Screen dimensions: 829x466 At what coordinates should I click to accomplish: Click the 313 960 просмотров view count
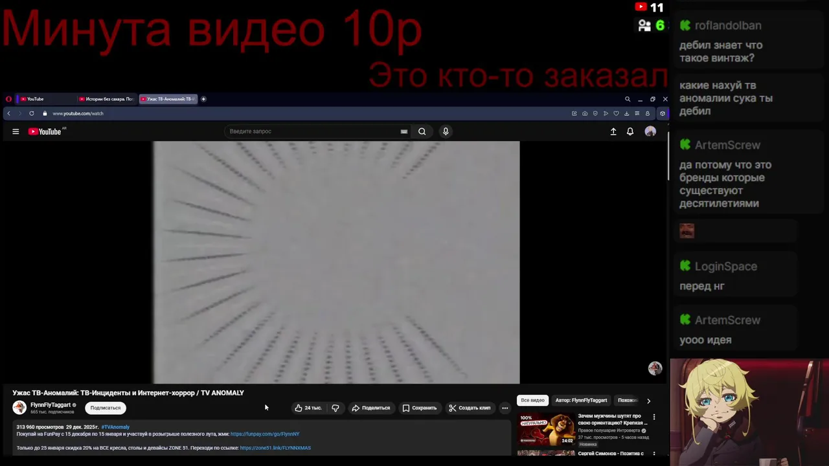pos(40,427)
